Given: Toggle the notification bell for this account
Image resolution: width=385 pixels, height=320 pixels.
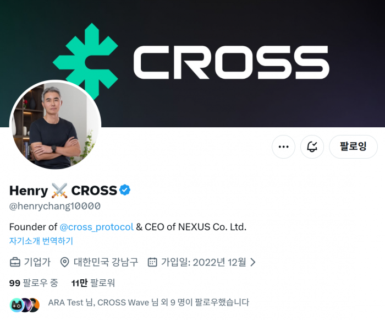Looking at the screenshot, I should (x=312, y=147).
